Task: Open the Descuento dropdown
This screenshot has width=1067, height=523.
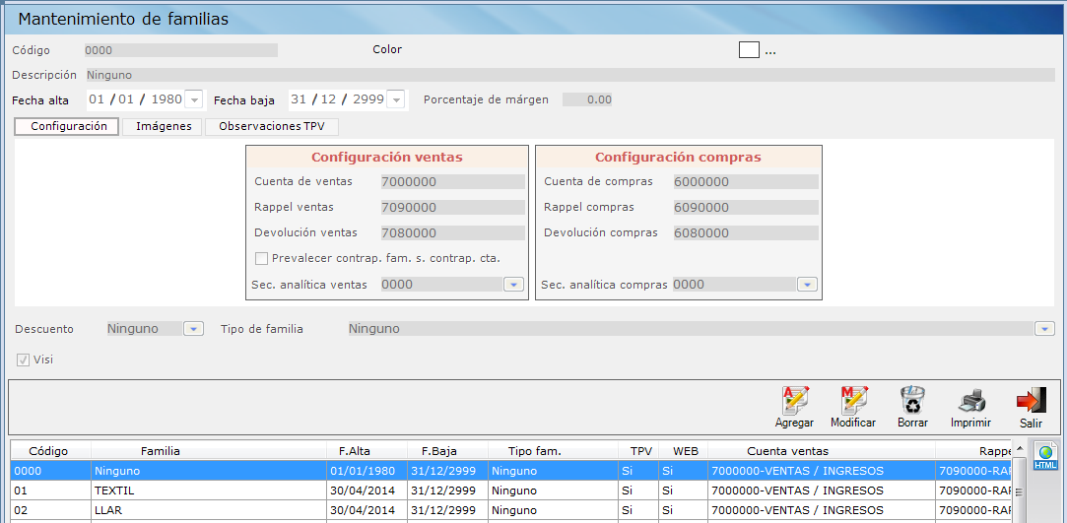Action: point(193,329)
